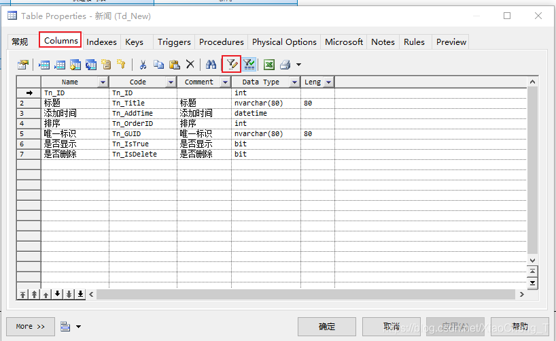Open the Preview tab
The width and height of the screenshot is (556, 341).
[x=451, y=42]
